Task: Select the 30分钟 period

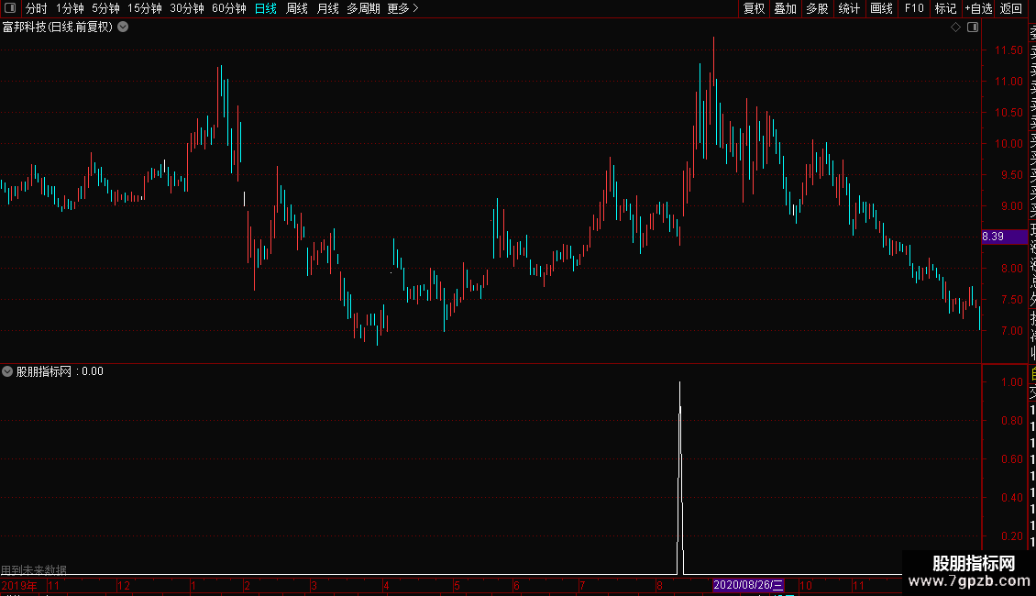Action: (187, 8)
